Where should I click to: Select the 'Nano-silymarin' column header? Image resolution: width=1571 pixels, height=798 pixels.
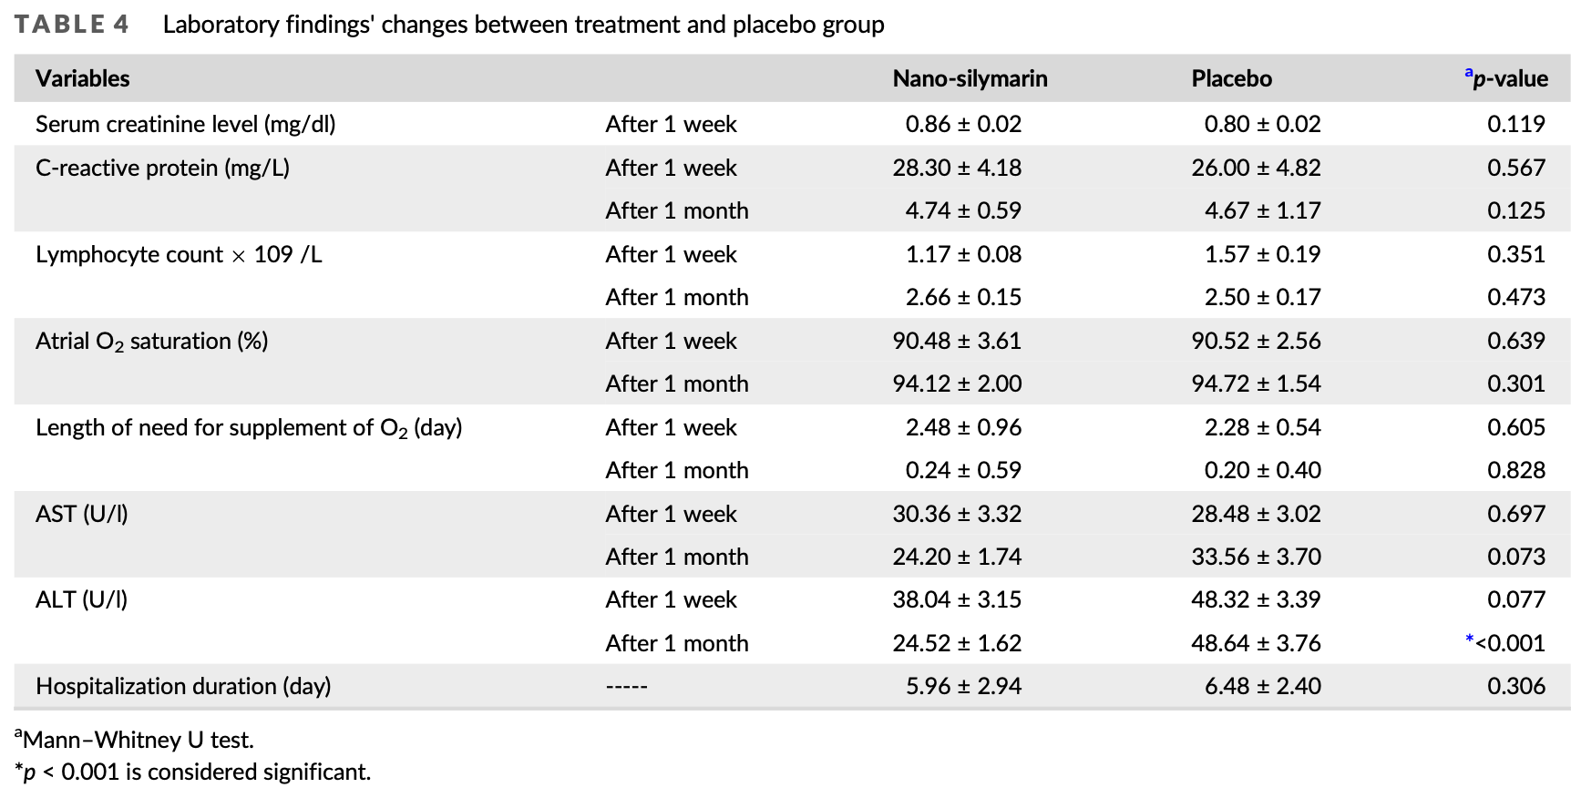[x=970, y=78]
